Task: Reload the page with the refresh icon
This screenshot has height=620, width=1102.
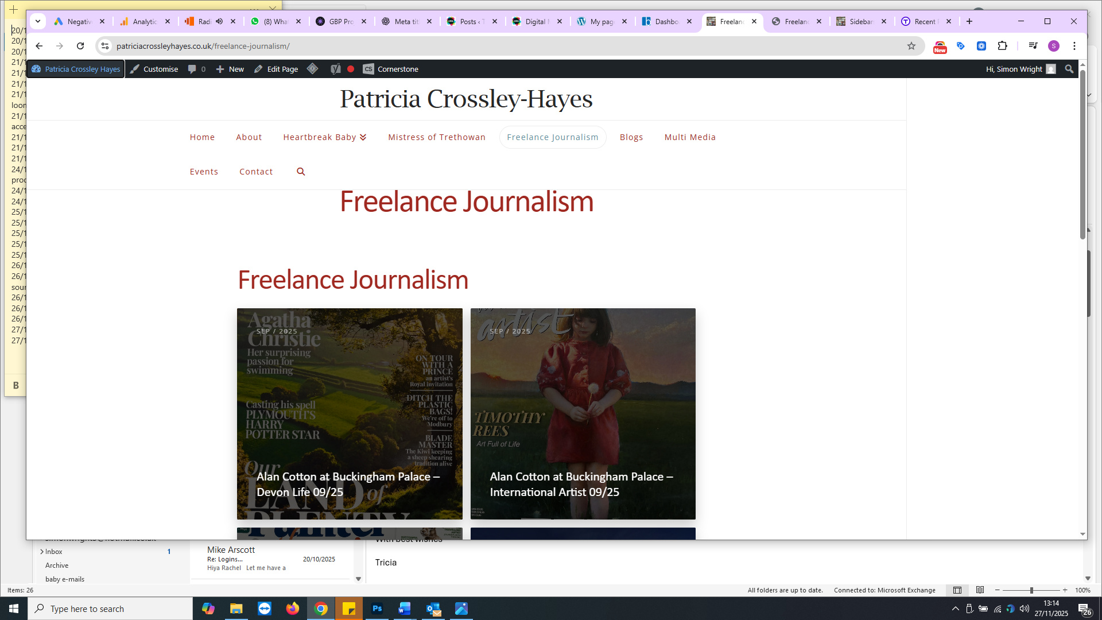Action: point(80,46)
